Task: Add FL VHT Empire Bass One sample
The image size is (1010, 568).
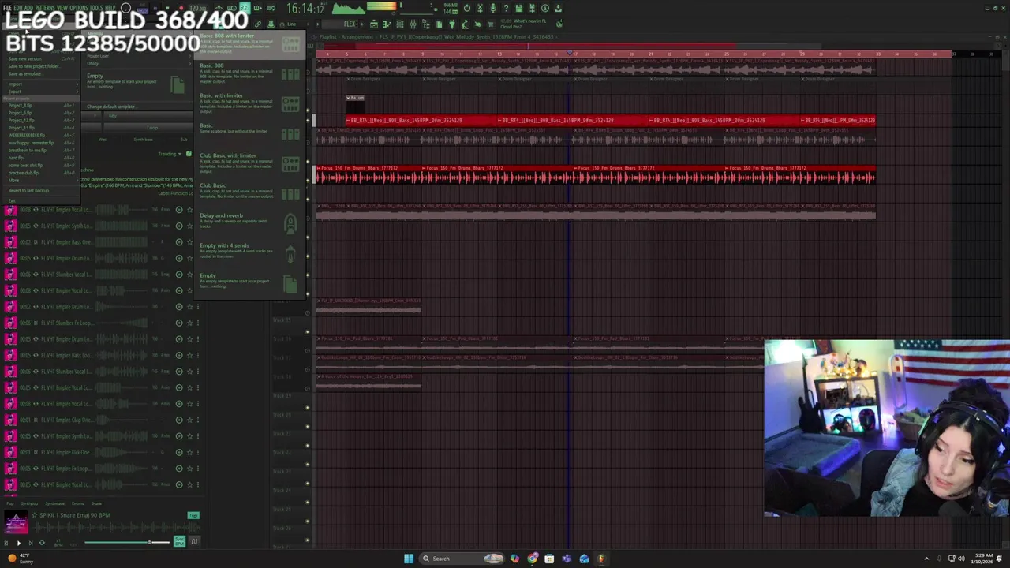Action: pos(178,242)
